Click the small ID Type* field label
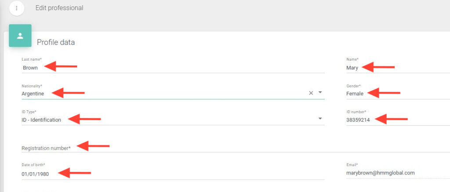This screenshot has height=192, width=450. 30,112
